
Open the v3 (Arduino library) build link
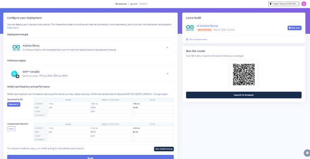coord(207,26)
